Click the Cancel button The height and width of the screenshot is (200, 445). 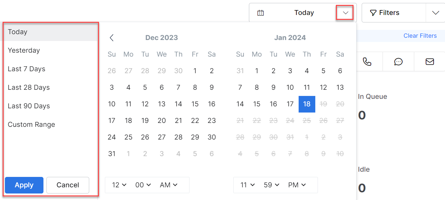pyautogui.click(x=68, y=185)
